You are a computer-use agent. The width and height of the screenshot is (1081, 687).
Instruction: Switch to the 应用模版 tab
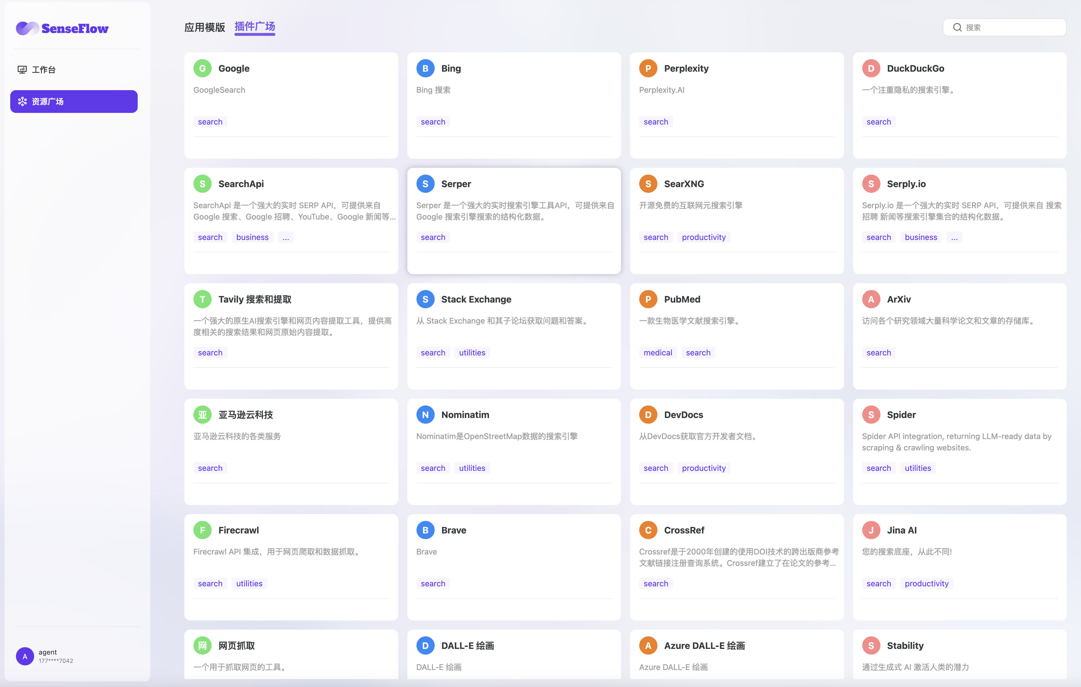pyautogui.click(x=205, y=27)
